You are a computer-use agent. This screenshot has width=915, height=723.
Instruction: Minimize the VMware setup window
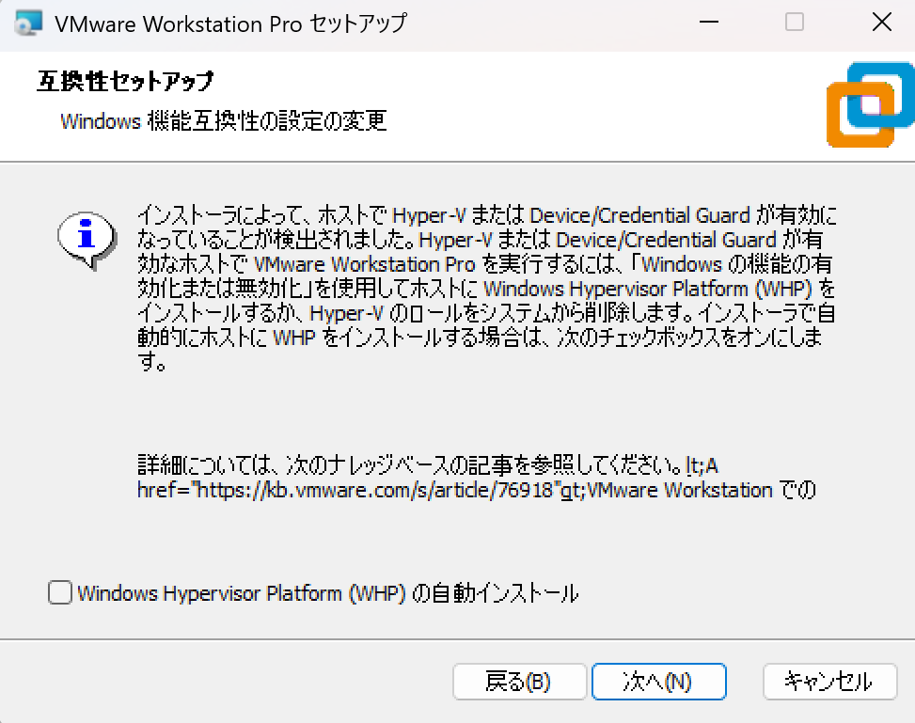(x=709, y=23)
